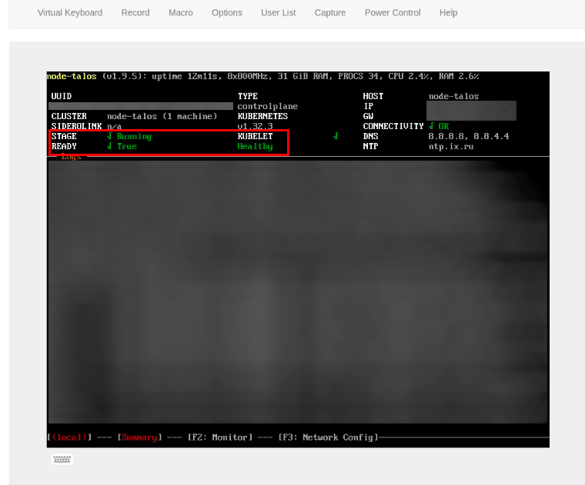585x485 pixels.
Task: Click the READY True status text
Action: click(x=126, y=146)
